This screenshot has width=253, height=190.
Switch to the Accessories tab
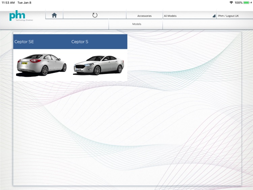click(144, 16)
